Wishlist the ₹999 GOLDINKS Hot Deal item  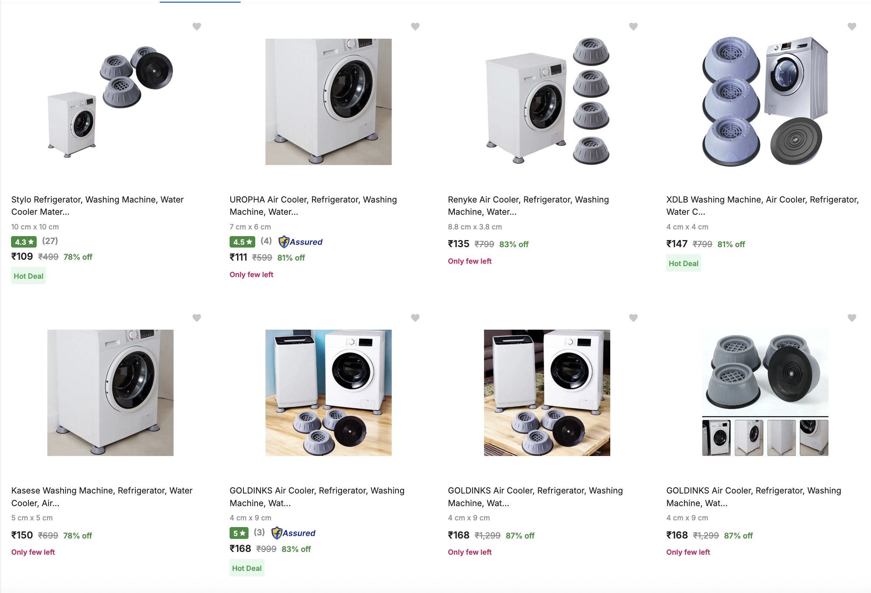(415, 318)
